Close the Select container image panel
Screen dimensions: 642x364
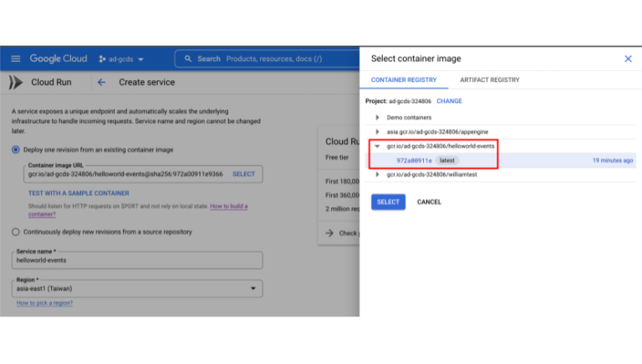[628, 59]
